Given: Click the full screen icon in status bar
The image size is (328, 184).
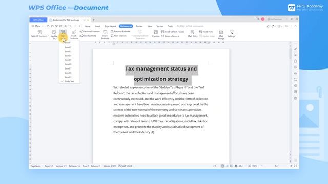Looking at the screenshot, I should [295, 166].
